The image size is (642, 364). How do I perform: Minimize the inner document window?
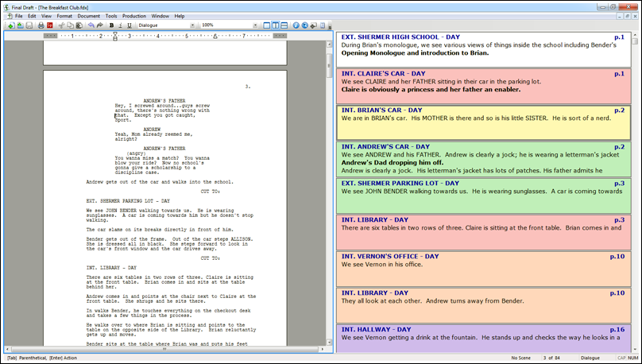(620, 17)
